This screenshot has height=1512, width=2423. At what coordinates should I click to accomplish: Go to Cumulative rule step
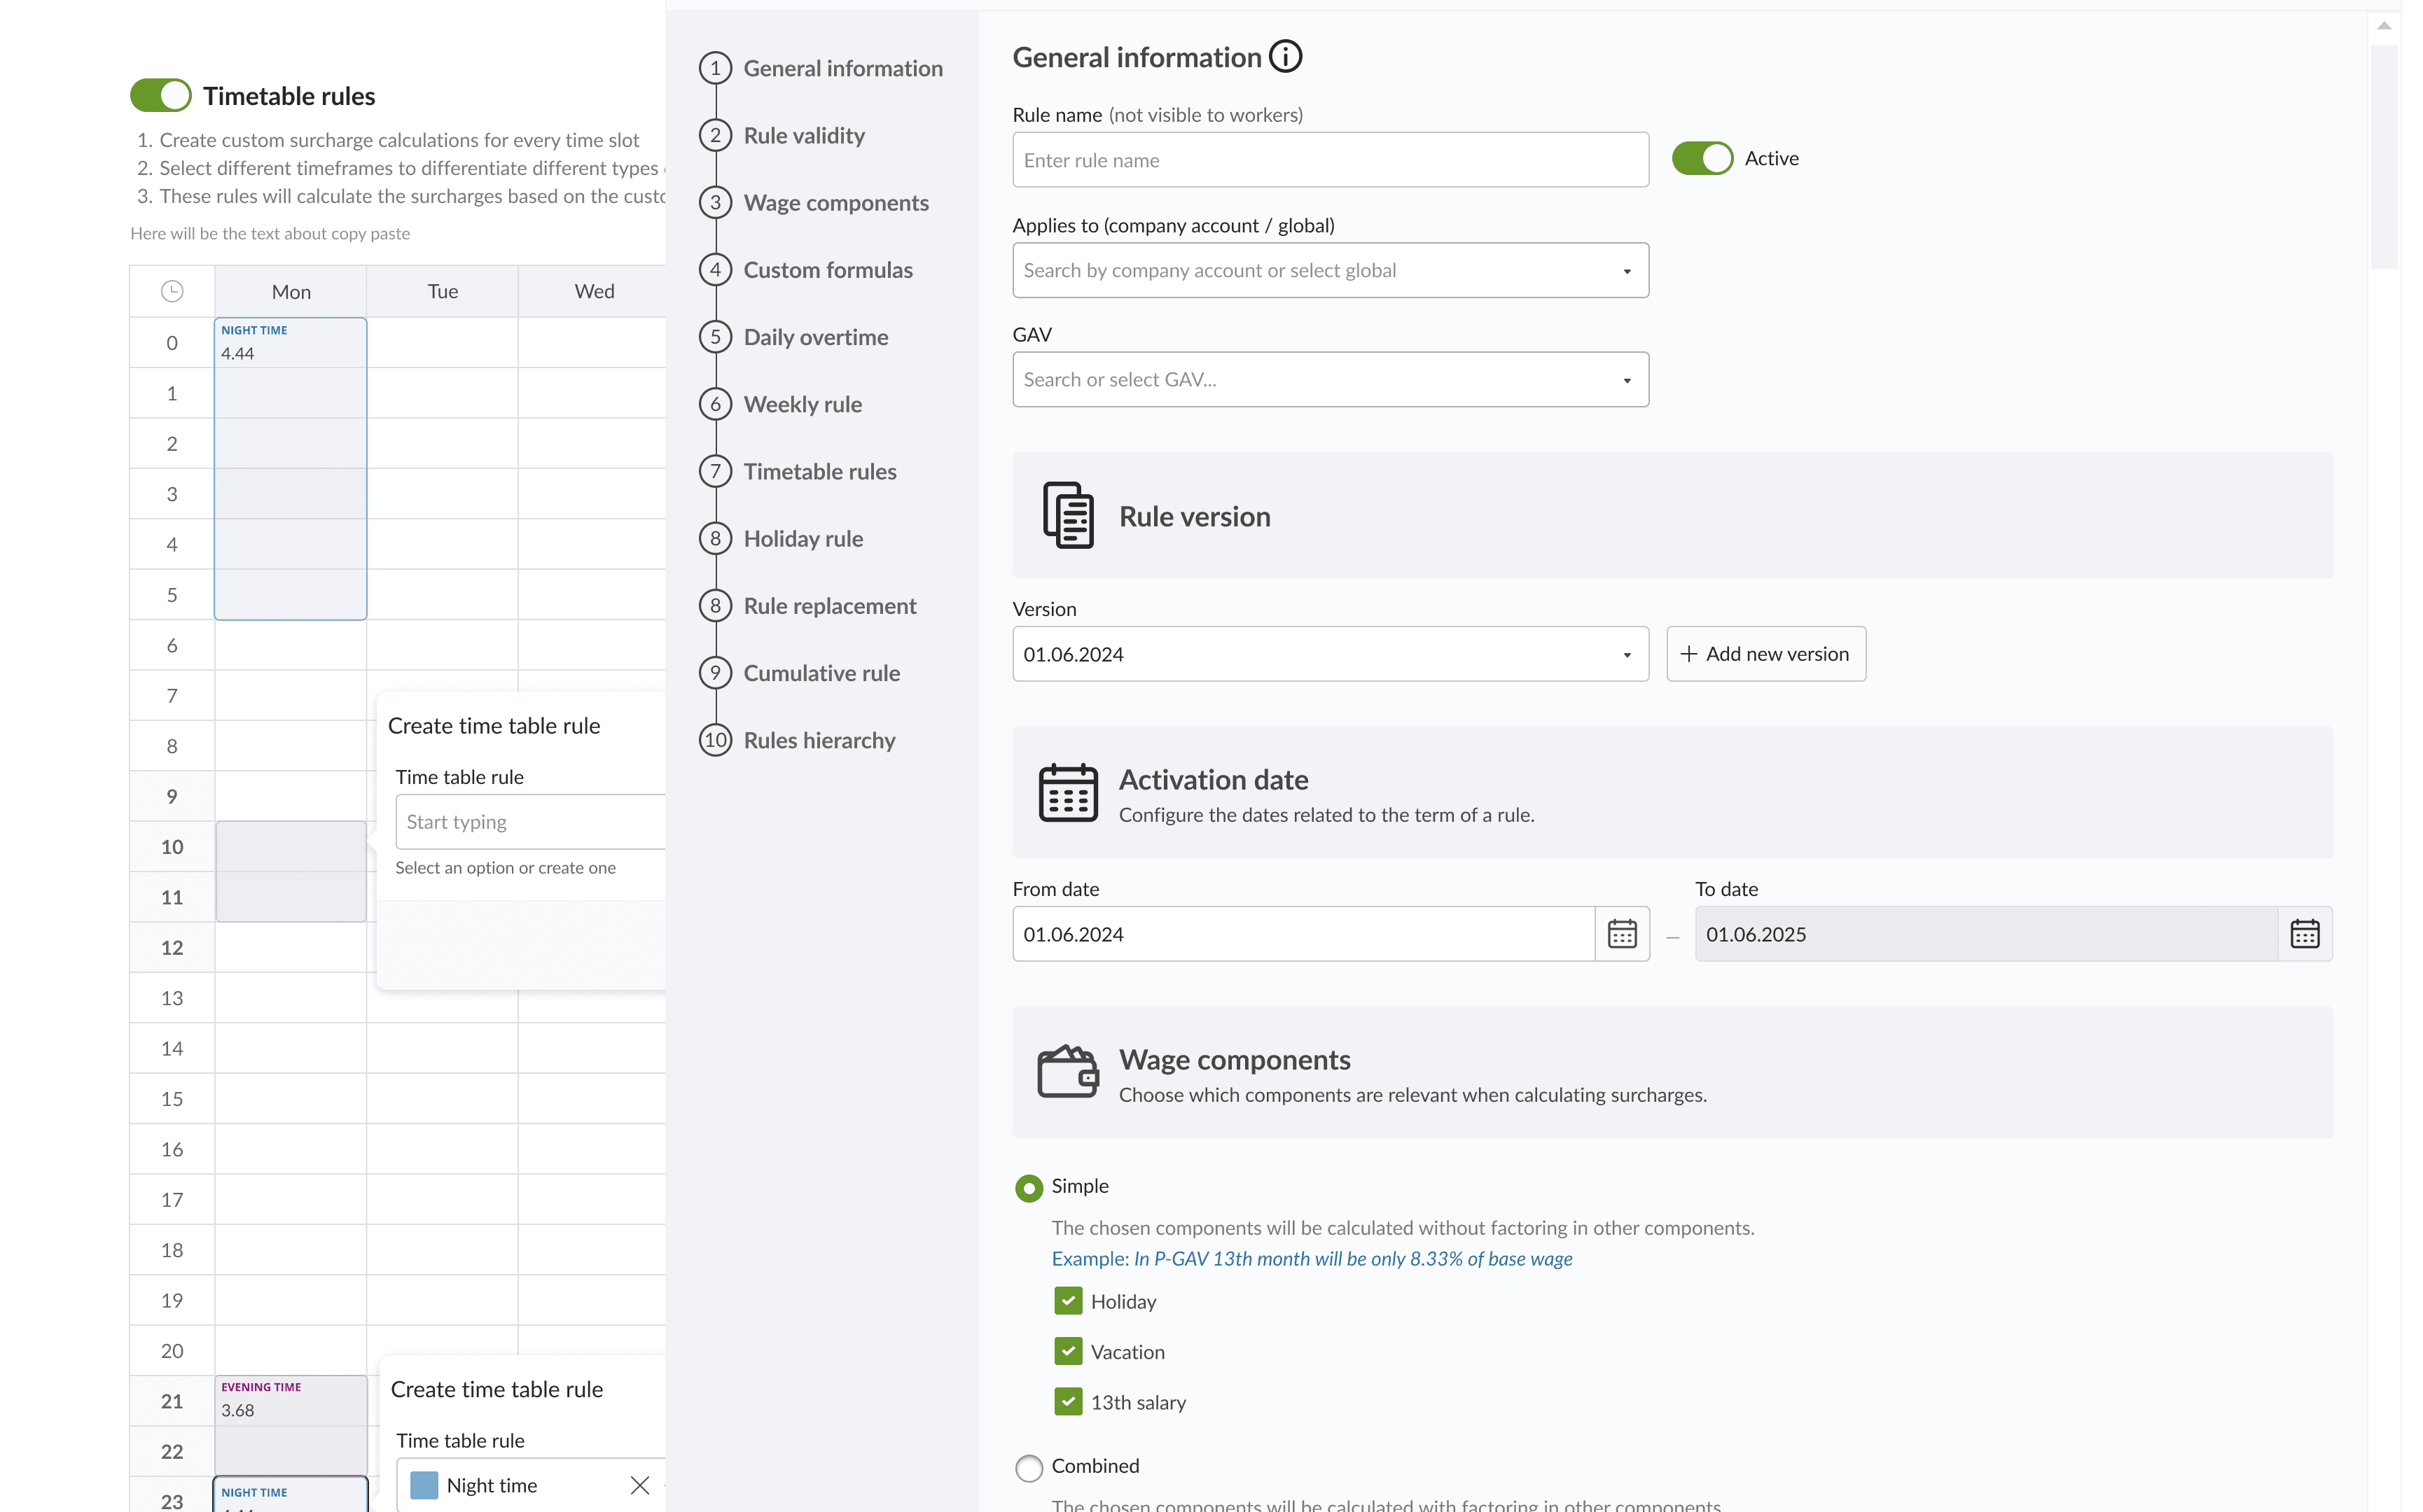tap(821, 673)
